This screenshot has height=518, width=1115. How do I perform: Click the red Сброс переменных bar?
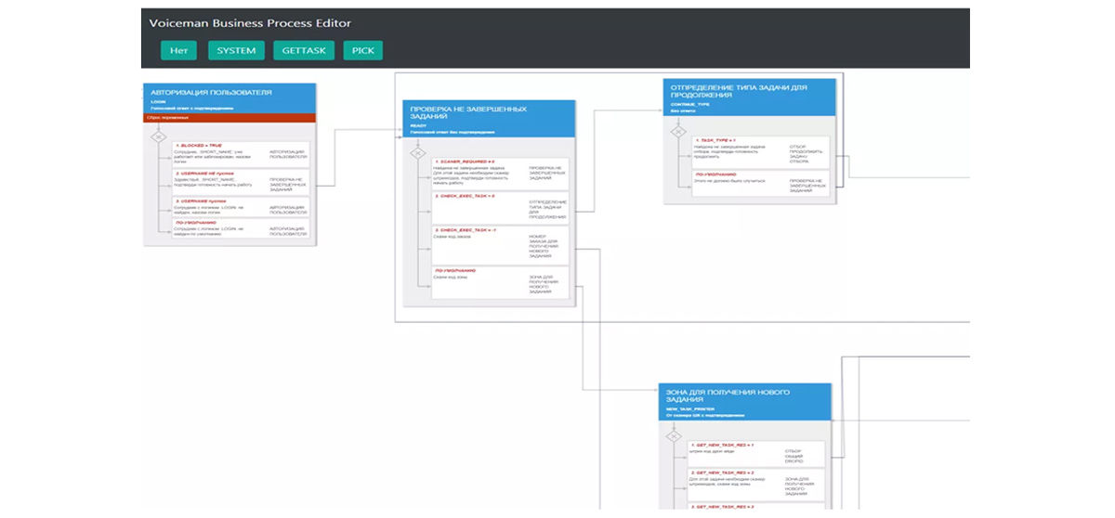pyautogui.click(x=230, y=118)
